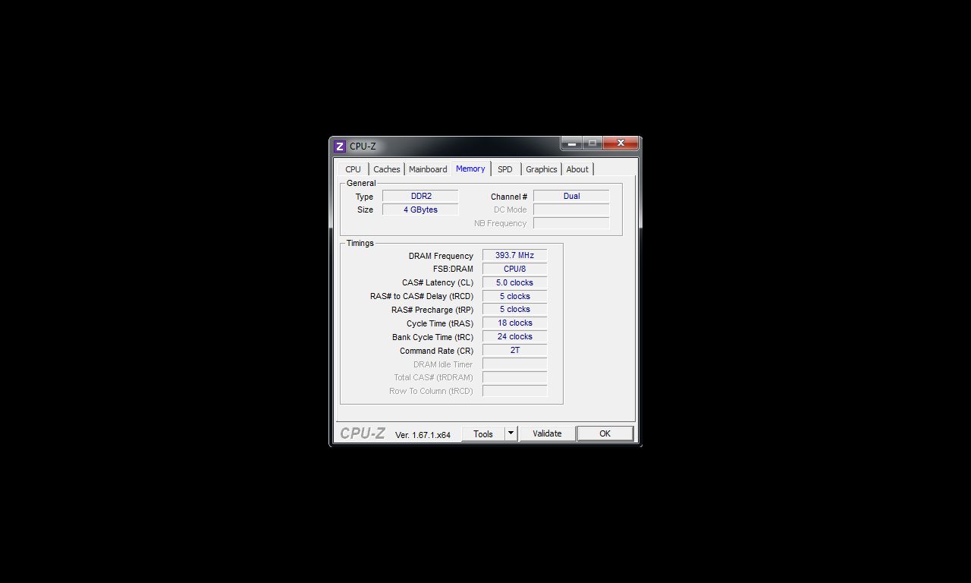Select the tRCD value 5 clocks

click(514, 296)
